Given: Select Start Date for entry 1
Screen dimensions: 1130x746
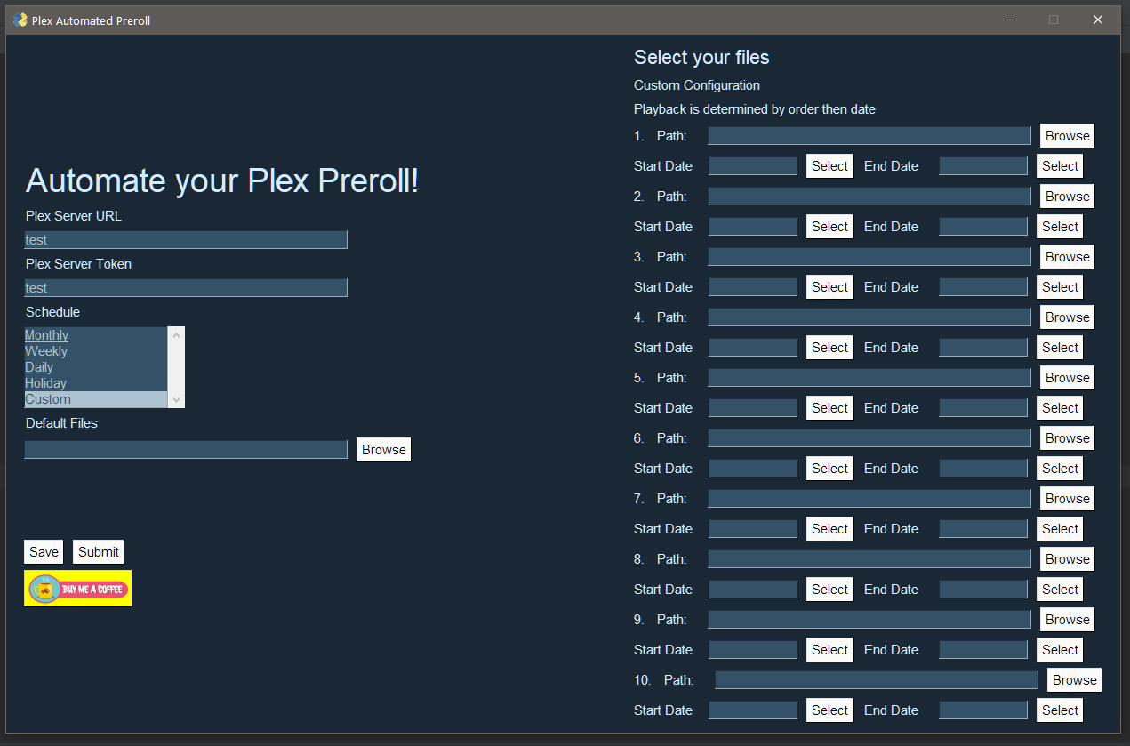Looking at the screenshot, I should tap(829, 165).
